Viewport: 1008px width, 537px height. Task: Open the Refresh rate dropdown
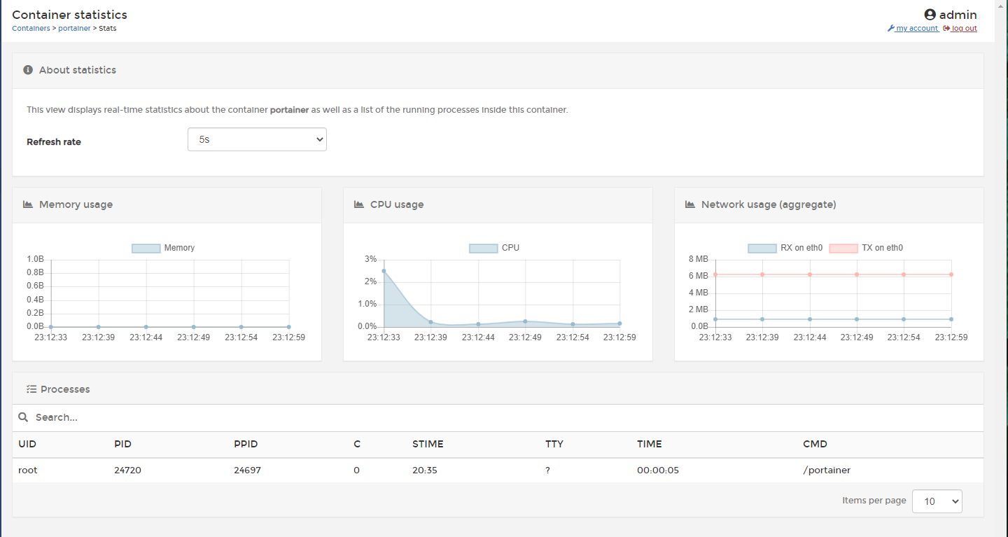(x=256, y=139)
